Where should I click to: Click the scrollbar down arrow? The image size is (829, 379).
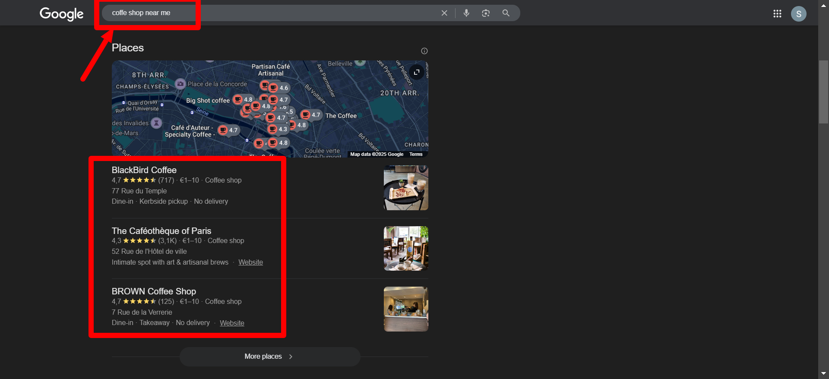(x=823, y=373)
